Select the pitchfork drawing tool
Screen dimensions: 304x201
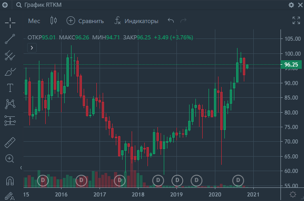pyautogui.click(x=10, y=55)
